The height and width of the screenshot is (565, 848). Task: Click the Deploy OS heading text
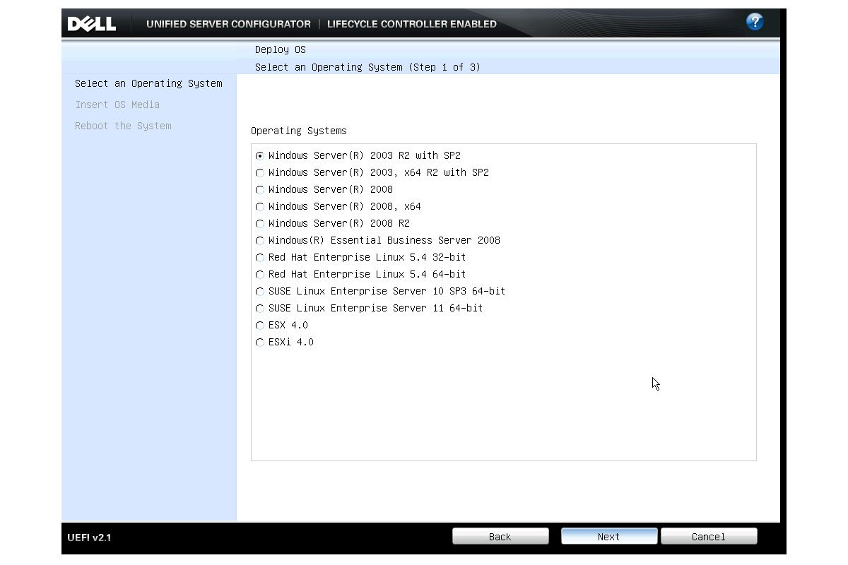tap(281, 50)
